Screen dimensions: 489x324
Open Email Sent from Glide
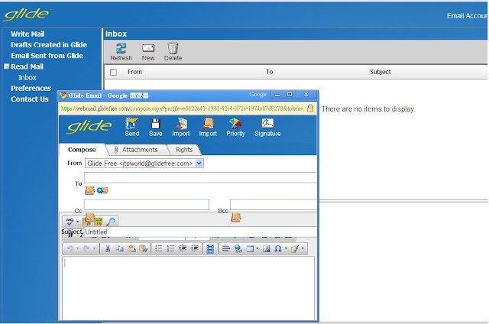pos(47,56)
